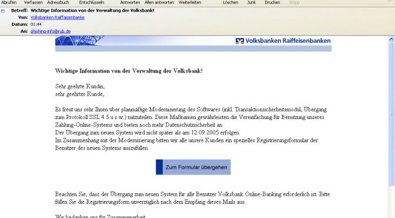Print the email with Drucken

point(272,2)
